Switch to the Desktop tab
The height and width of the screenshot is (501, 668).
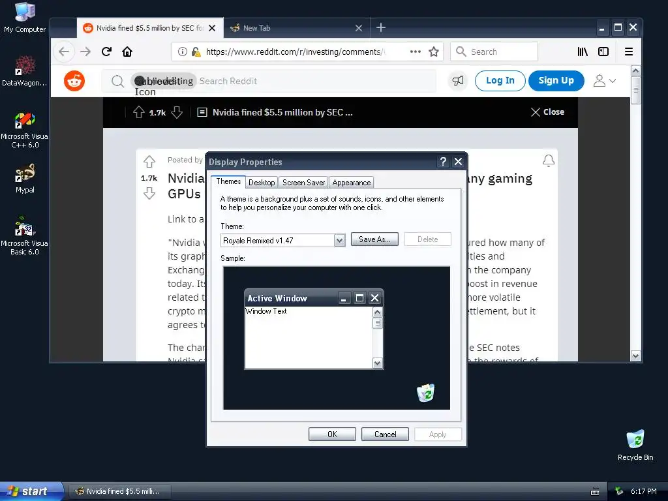pos(262,183)
